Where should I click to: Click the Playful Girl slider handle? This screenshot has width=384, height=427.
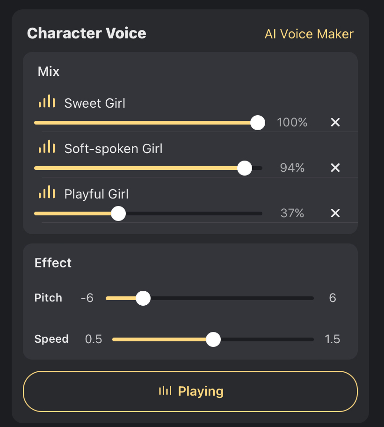pyautogui.click(x=118, y=213)
